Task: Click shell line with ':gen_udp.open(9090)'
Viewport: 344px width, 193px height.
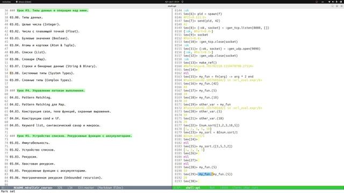Action: pyautogui.click(x=222, y=49)
